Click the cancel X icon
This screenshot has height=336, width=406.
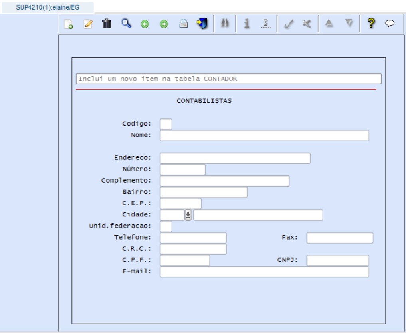pyautogui.click(x=307, y=24)
